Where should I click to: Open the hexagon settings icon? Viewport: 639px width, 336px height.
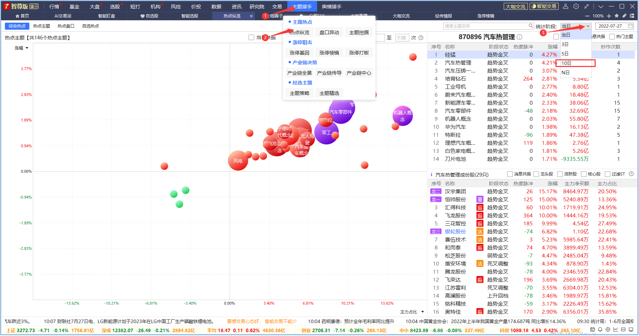pyautogui.click(x=576, y=6)
